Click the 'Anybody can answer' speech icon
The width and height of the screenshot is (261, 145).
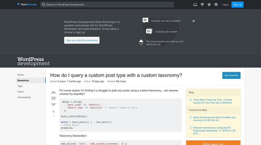pyautogui.click(x=149, y=31)
